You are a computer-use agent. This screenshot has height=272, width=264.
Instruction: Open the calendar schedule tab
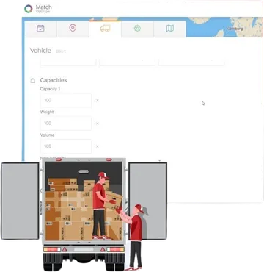[40, 29]
